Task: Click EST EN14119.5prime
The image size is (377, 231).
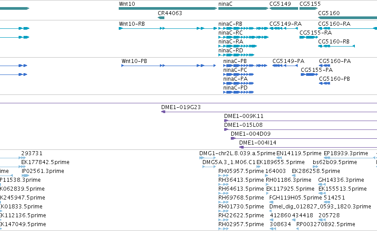Action: pos(279,158)
